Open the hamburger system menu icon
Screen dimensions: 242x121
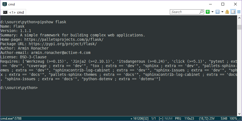coord(239,12)
